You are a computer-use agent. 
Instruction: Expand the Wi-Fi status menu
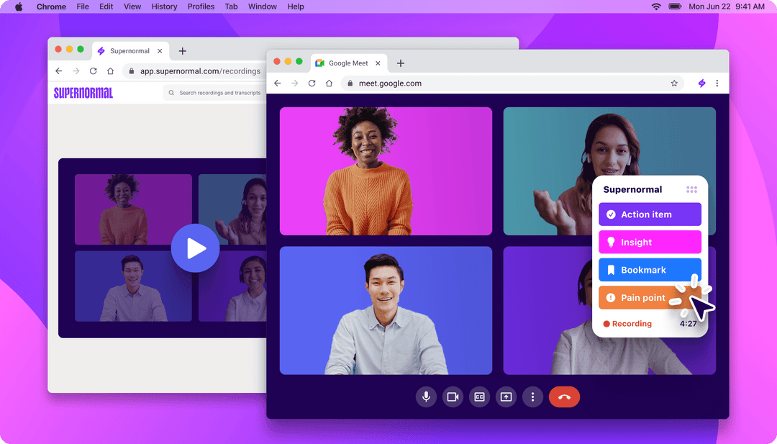click(656, 6)
